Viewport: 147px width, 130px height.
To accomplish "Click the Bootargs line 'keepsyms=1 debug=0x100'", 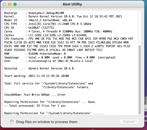I will (x=34, y=13).
